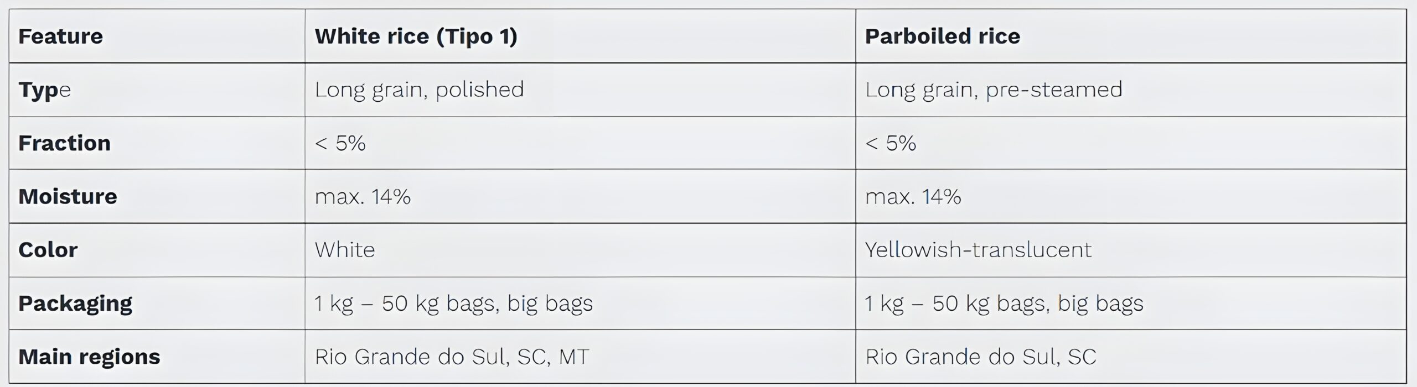This screenshot has height=387, width=1417.
Task: Select the "Moisture" row label
Action: [x=68, y=196]
